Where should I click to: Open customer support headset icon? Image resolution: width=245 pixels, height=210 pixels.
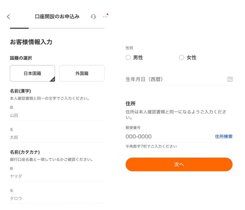pyautogui.click(x=93, y=17)
